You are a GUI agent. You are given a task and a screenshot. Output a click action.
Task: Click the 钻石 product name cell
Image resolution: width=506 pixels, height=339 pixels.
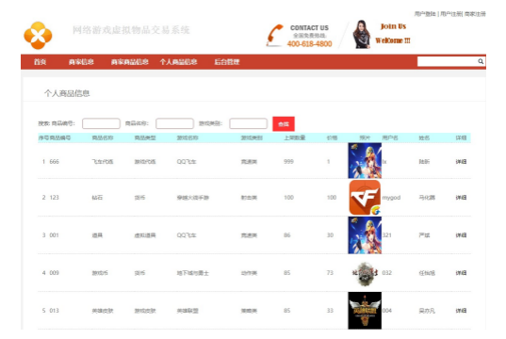tap(97, 198)
